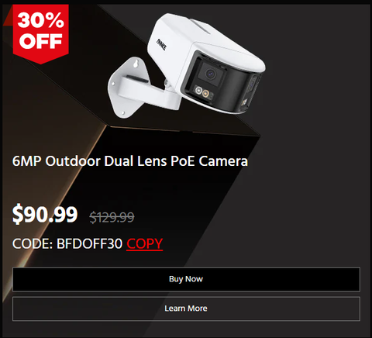Open the 6MP Outdoor Dual Lens PoE Camera title
This screenshot has height=338, width=372.
[x=130, y=161]
